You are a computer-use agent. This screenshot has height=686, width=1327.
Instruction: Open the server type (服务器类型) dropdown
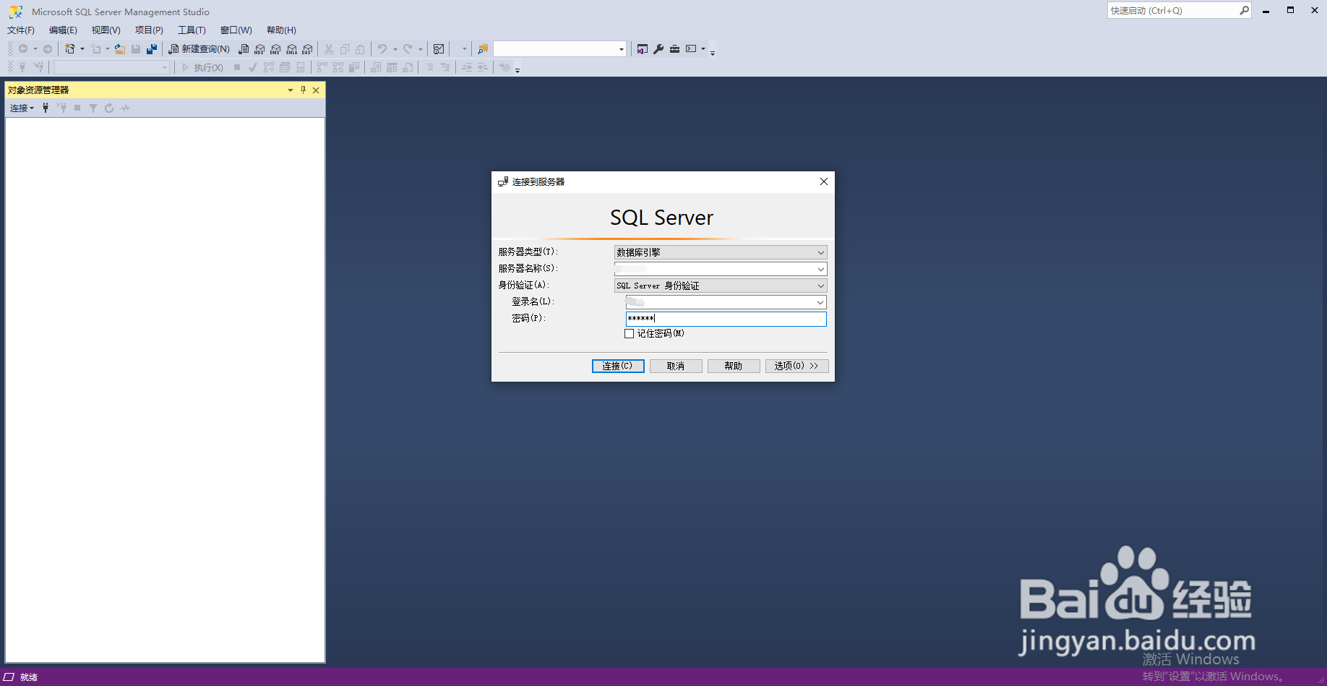pos(820,252)
